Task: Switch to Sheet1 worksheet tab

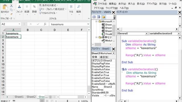Action: click(x=19, y=97)
